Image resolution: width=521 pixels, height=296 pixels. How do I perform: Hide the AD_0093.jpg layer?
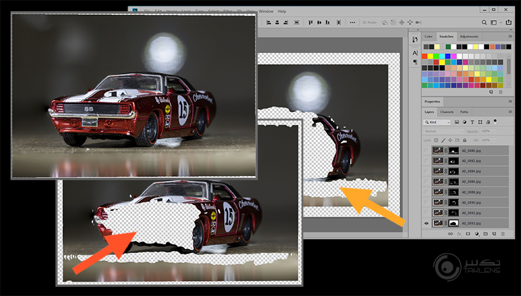point(427,223)
